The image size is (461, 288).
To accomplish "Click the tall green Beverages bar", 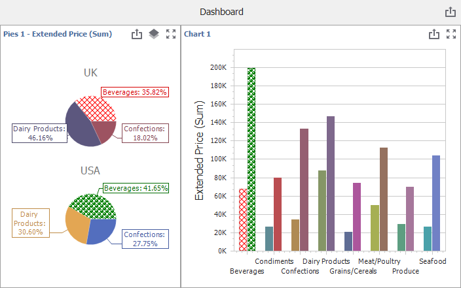I will (x=251, y=159).
